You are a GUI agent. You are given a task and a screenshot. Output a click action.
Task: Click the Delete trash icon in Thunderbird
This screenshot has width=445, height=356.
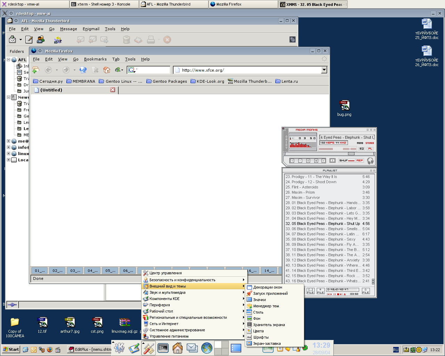coord(127,40)
